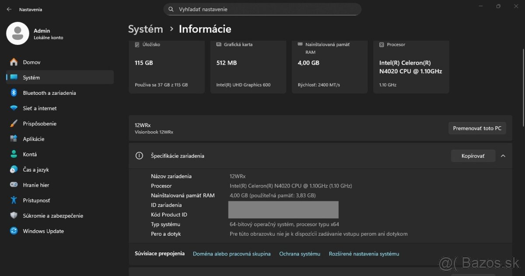Click the Súkromie a zabezpečenie shield icon
Screen dimensions: 525x276
[14, 216]
